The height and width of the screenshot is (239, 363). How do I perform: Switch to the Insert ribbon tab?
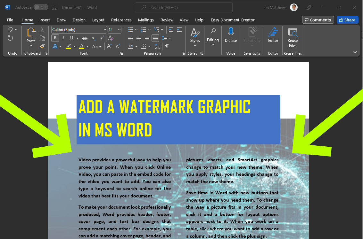[45, 20]
